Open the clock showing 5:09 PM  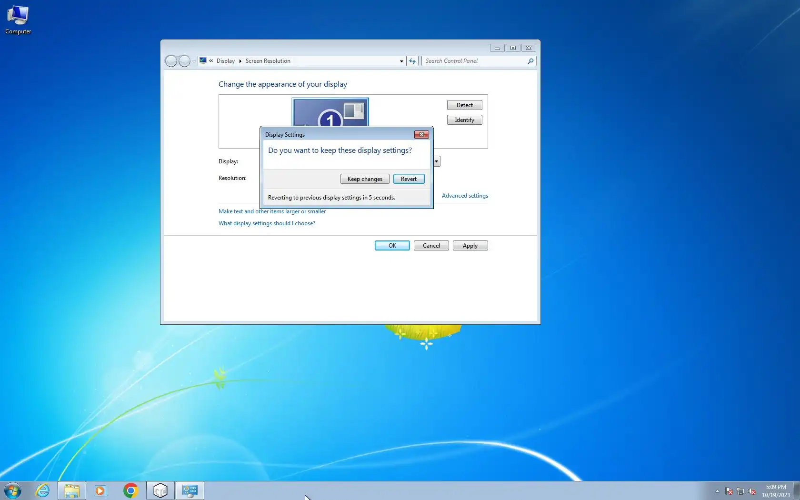pyautogui.click(x=776, y=491)
